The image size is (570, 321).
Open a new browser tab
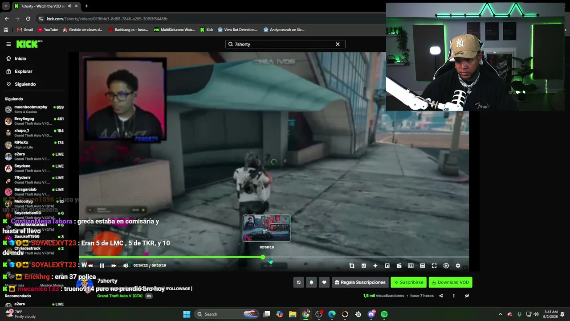[x=86, y=6]
